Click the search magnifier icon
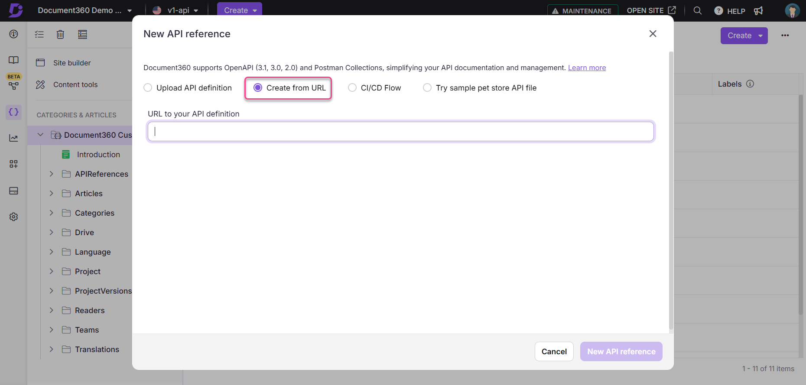Viewport: 806px width, 385px height. coord(697,10)
